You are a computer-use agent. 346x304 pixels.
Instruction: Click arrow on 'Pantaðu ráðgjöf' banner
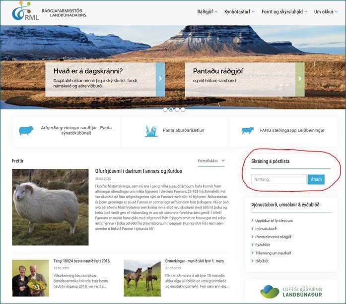tap(299, 79)
